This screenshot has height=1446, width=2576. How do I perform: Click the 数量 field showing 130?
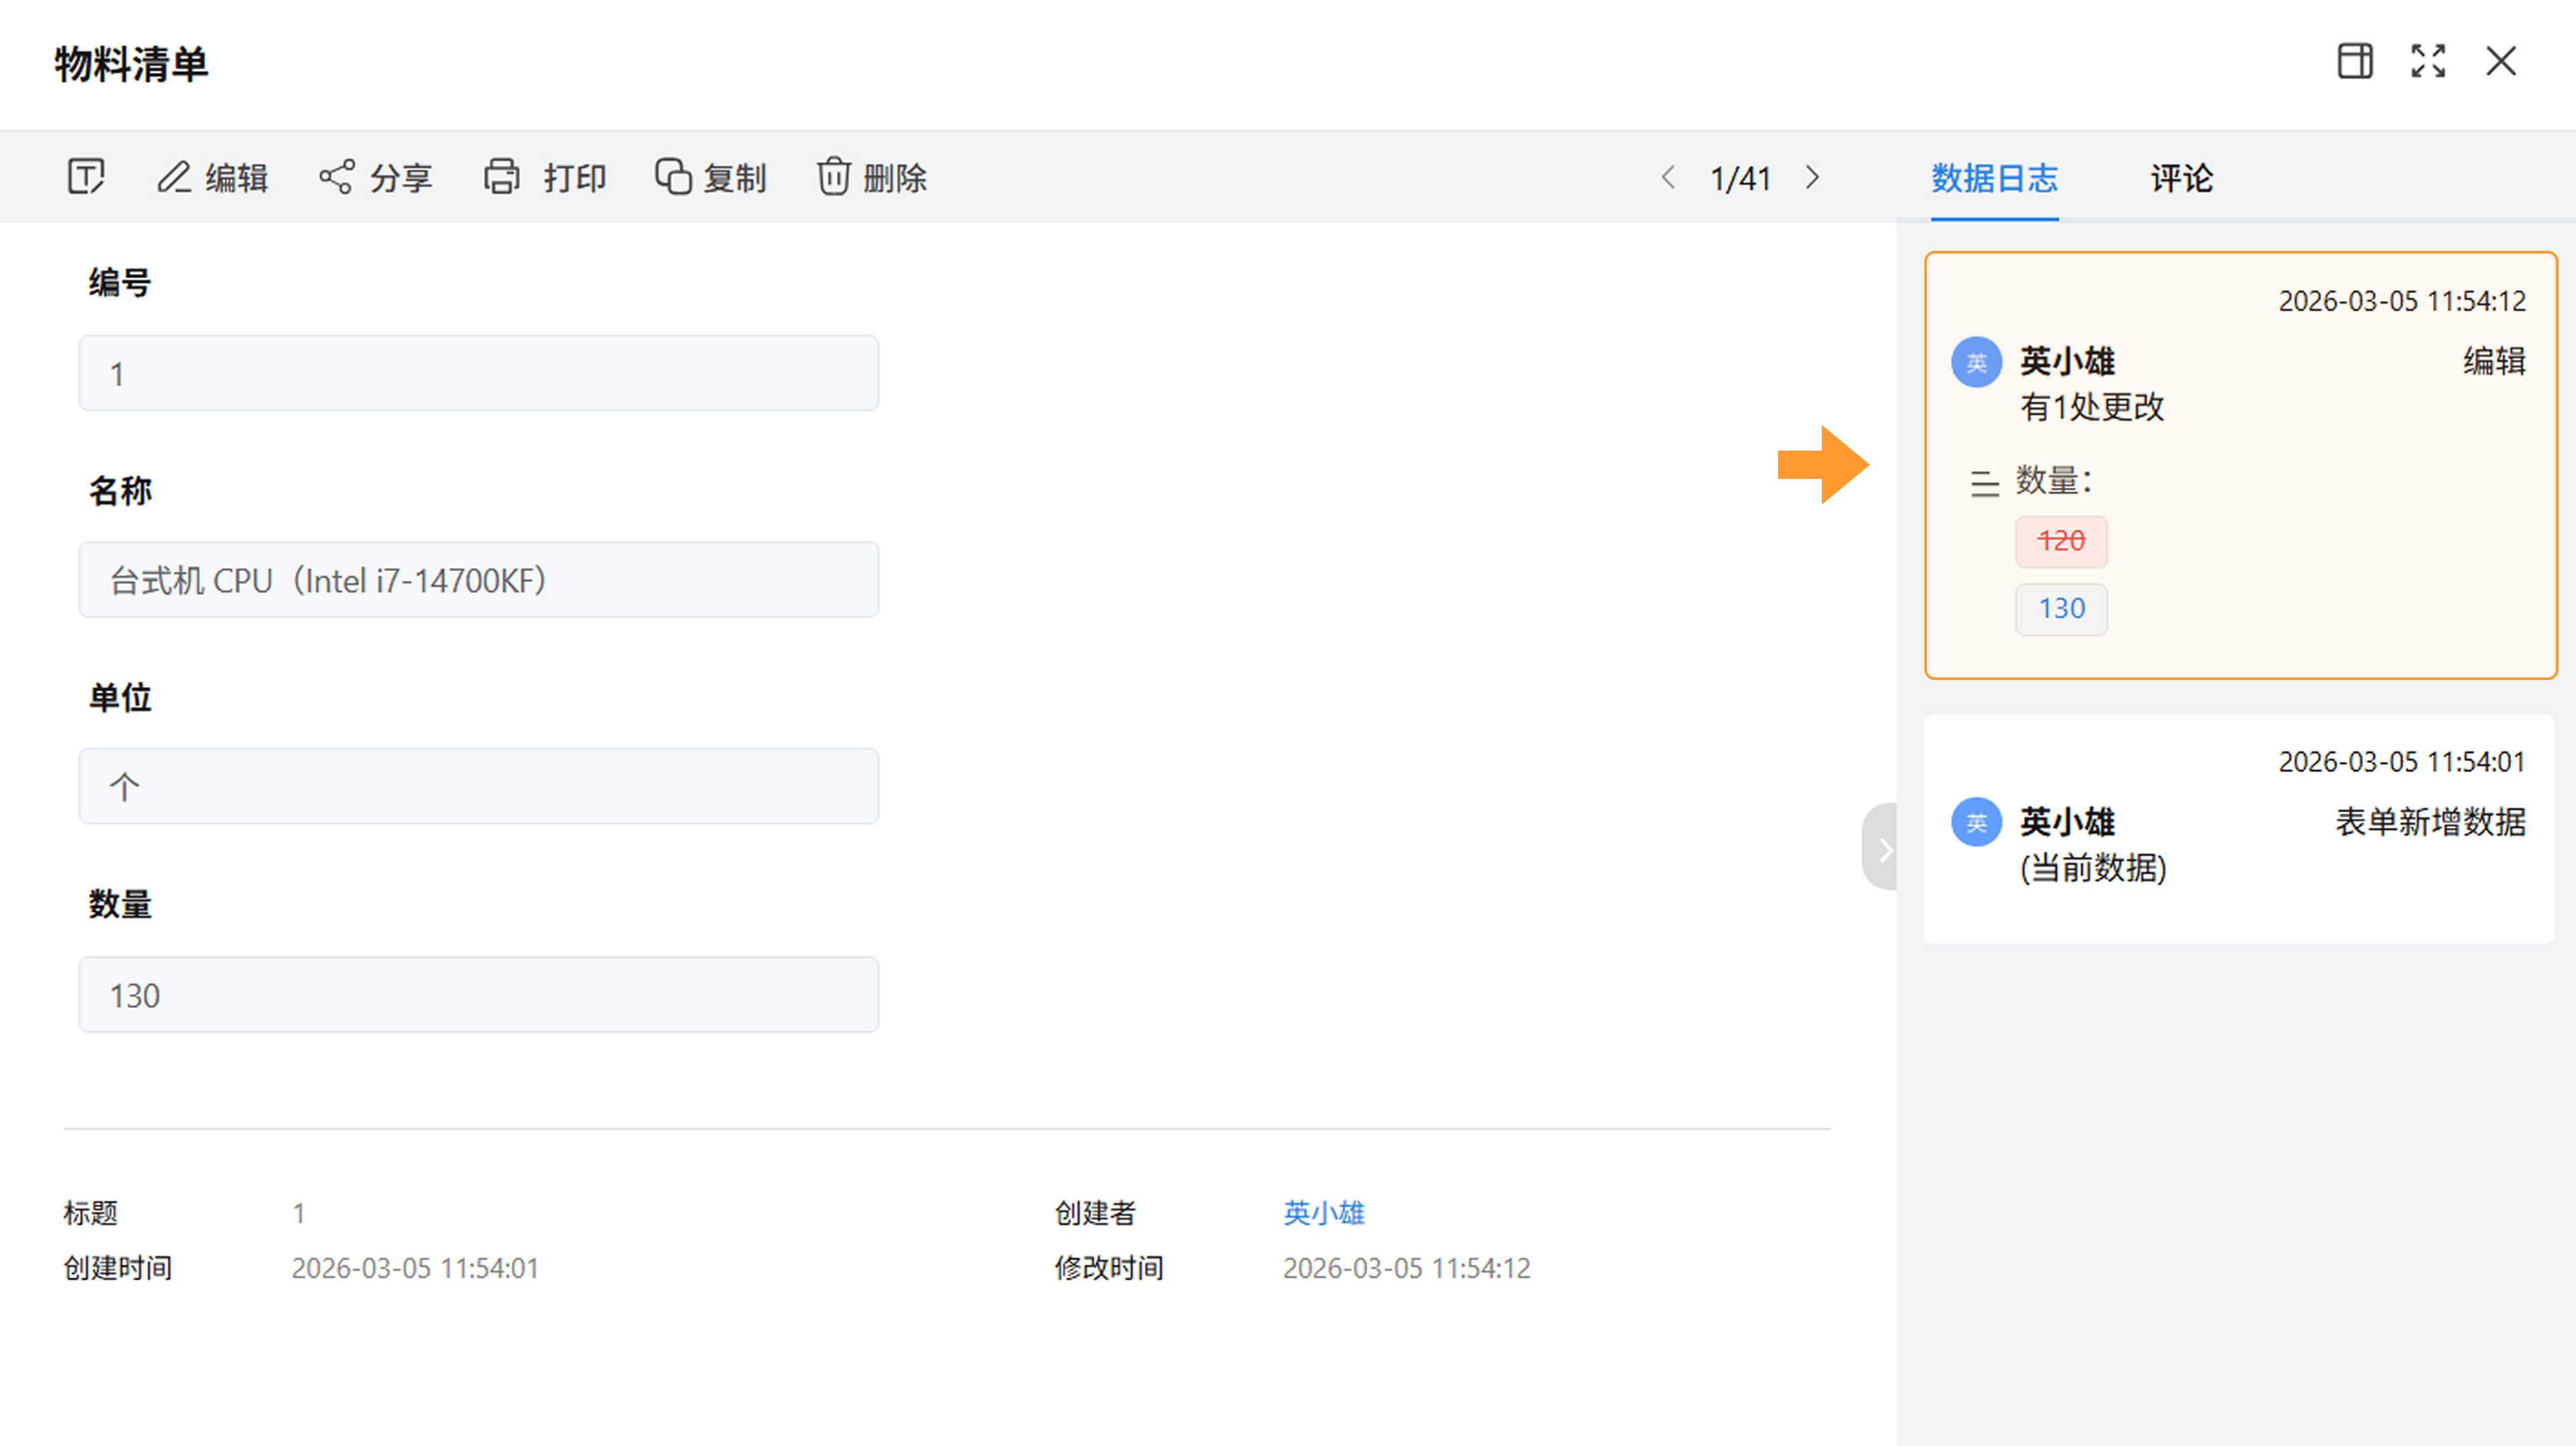coord(478,995)
